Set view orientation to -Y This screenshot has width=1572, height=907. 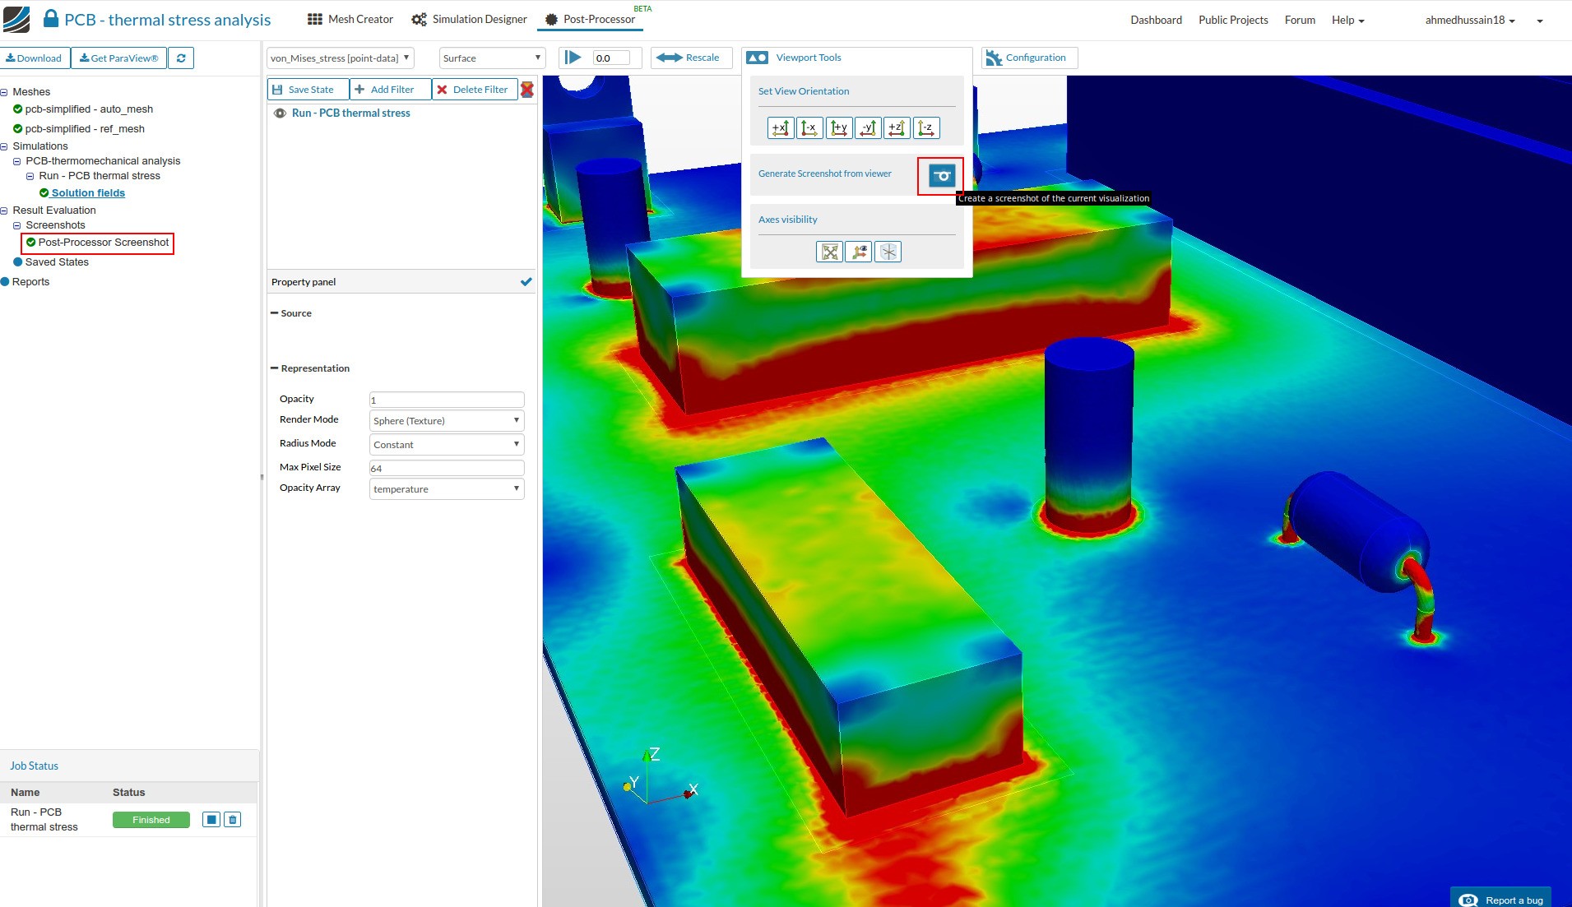click(868, 128)
